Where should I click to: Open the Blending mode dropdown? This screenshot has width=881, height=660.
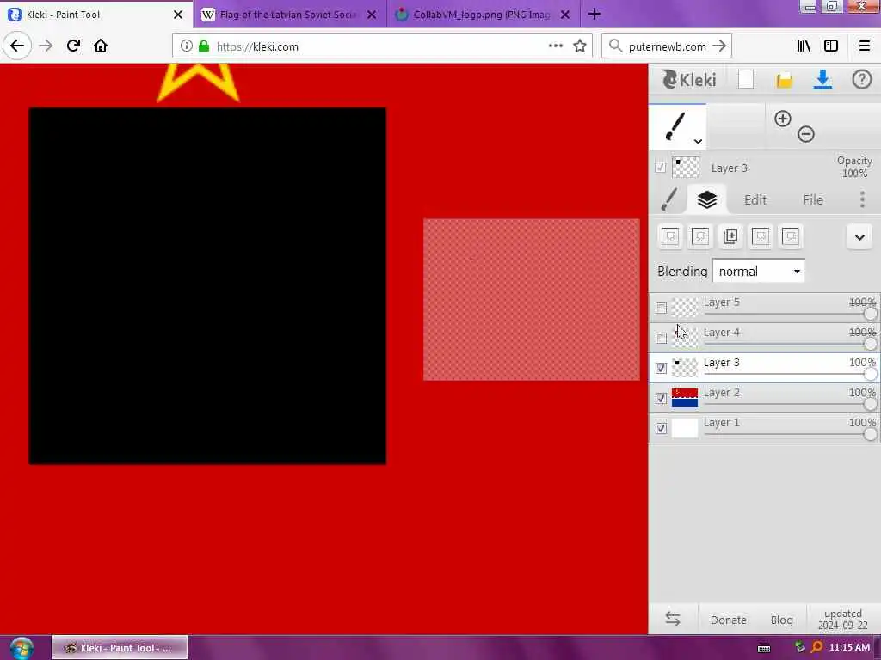click(758, 271)
